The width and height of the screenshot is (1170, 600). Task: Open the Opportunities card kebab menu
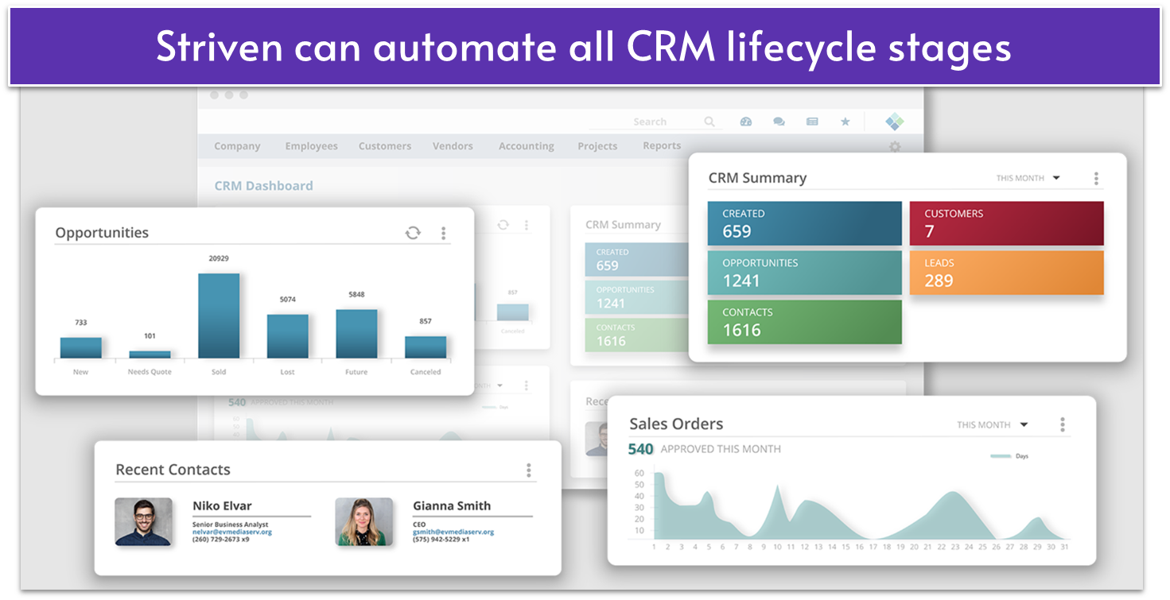[x=443, y=233]
